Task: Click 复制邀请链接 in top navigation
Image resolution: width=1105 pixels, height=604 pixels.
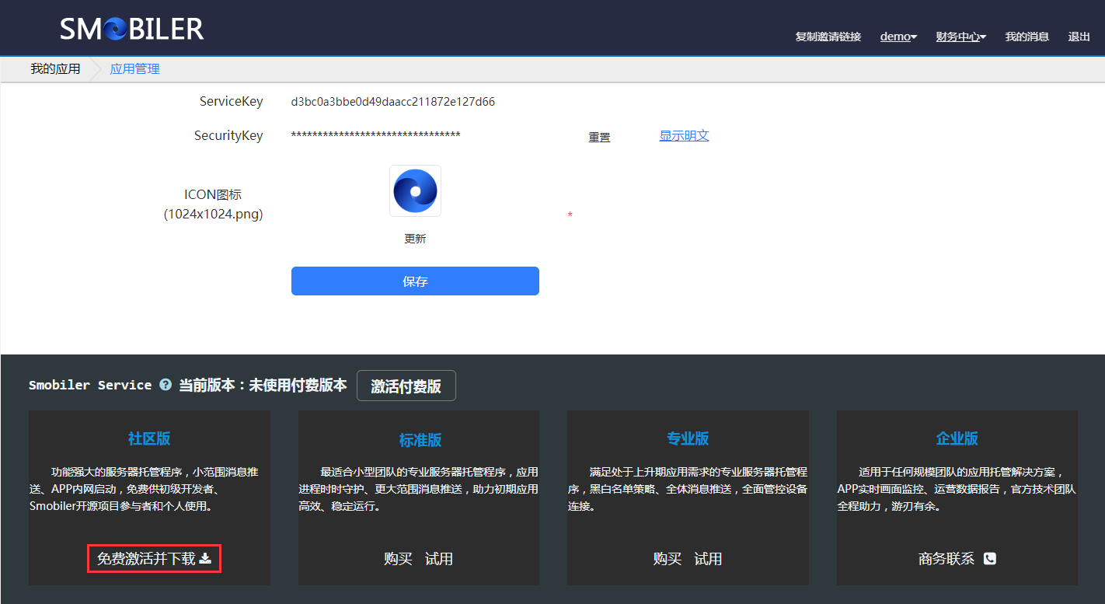Action: (x=828, y=37)
